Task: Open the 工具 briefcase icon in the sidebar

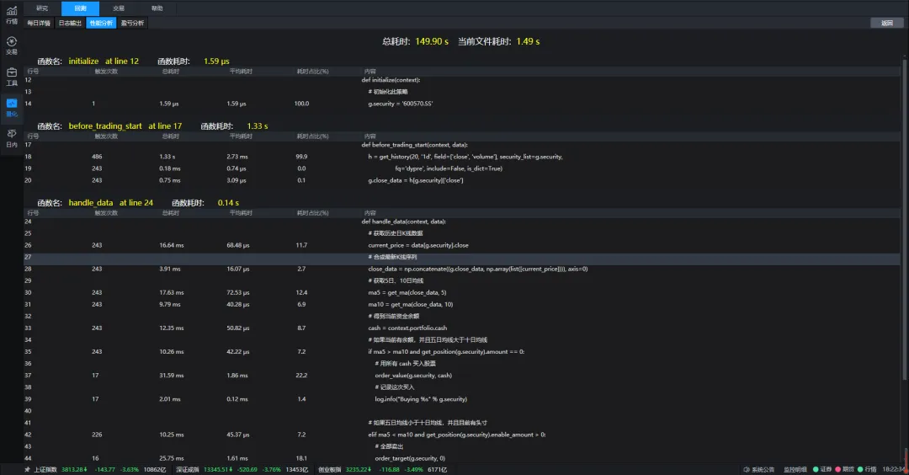Action: [x=12, y=76]
